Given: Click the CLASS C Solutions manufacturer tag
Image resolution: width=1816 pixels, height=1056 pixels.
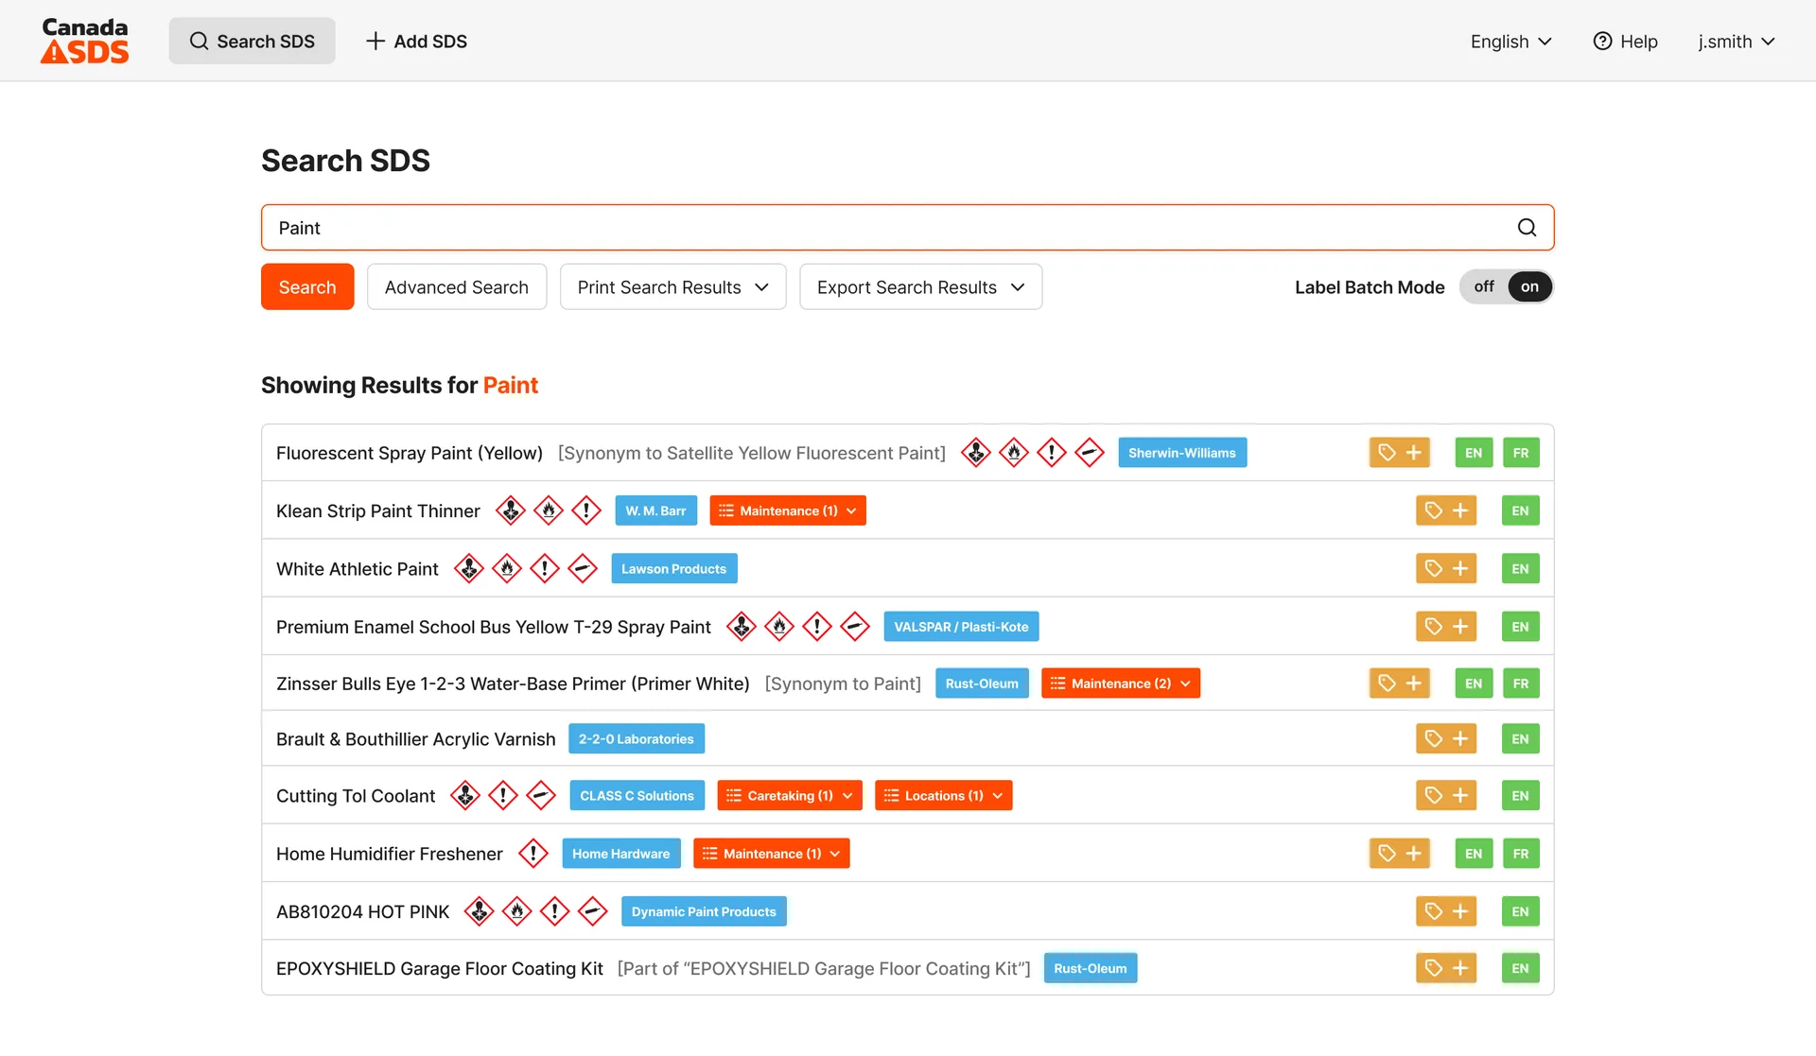Looking at the screenshot, I should click(637, 795).
